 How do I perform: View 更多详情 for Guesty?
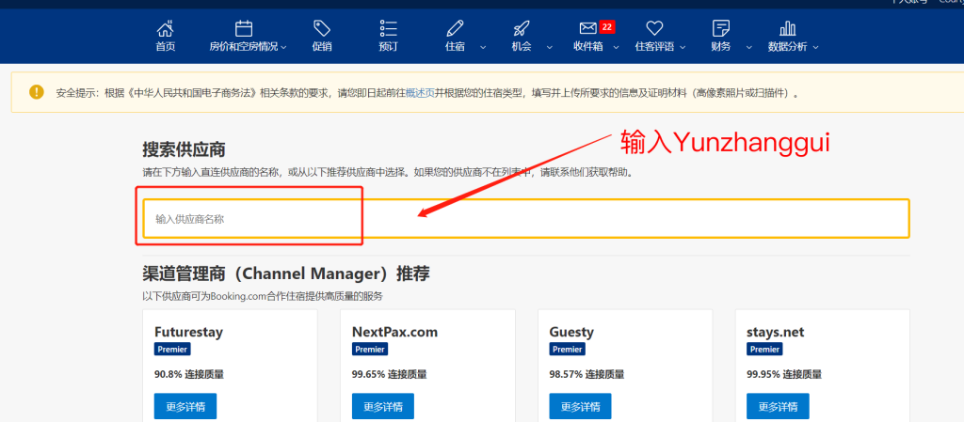tap(580, 406)
